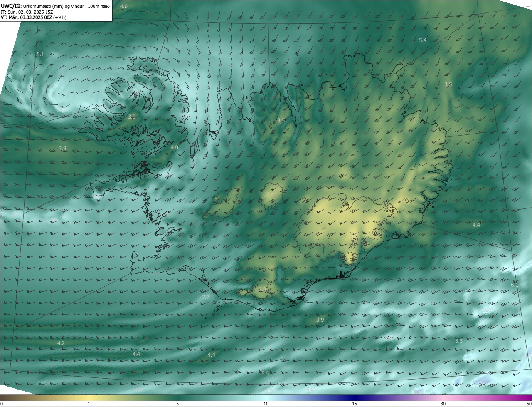Click the "15" tick label on the legend
The height and width of the screenshot is (407, 532).
coord(355,404)
